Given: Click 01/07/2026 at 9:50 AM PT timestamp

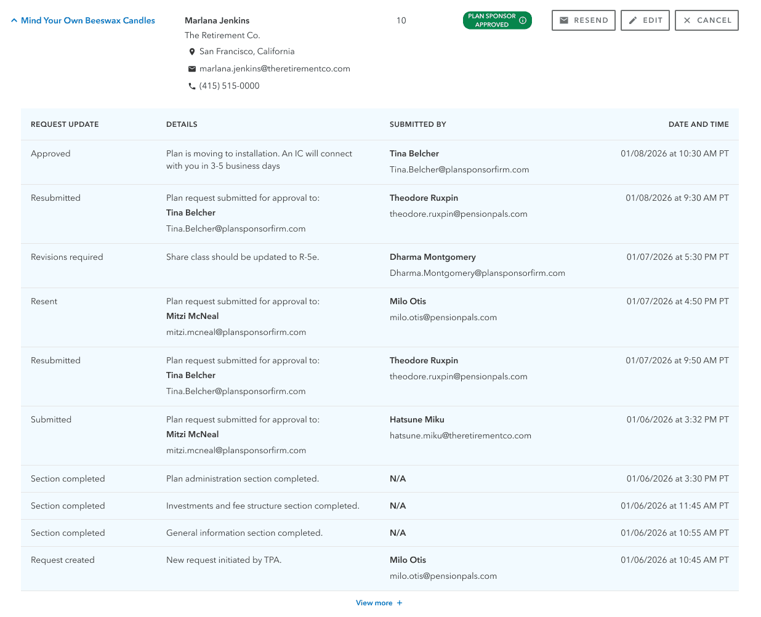Looking at the screenshot, I should [x=677, y=361].
